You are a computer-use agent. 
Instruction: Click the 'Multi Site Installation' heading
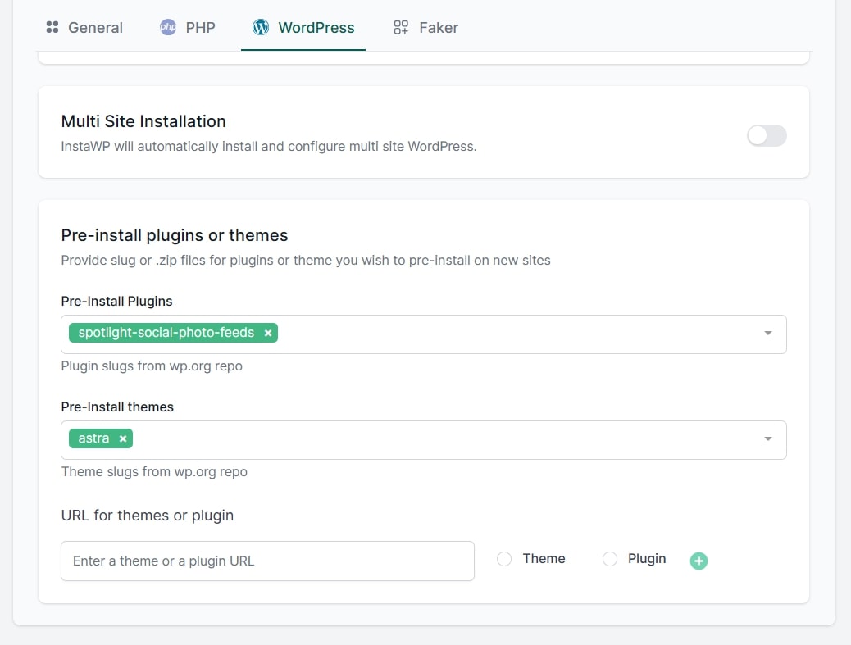click(x=143, y=121)
